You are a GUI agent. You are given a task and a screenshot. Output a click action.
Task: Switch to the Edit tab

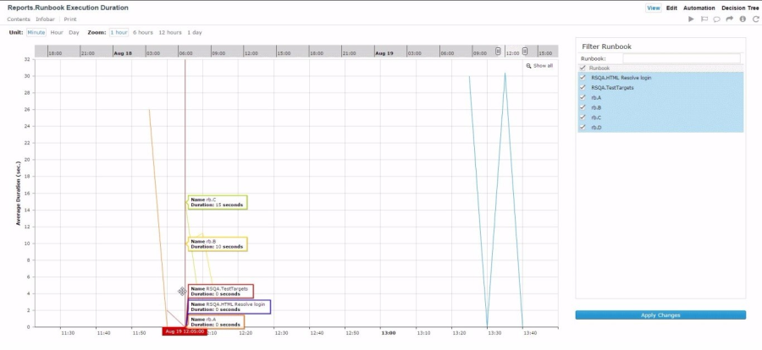[671, 8]
